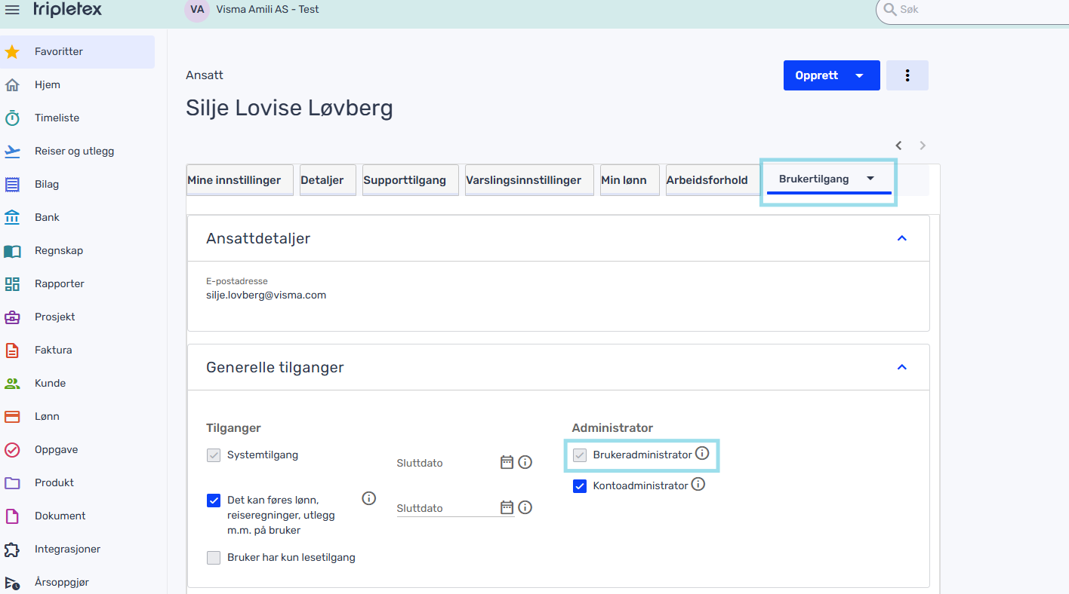The image size is (1069, 594).
Task: Disable the Kontoadministrator checkbox
Action: coord(580,485)
